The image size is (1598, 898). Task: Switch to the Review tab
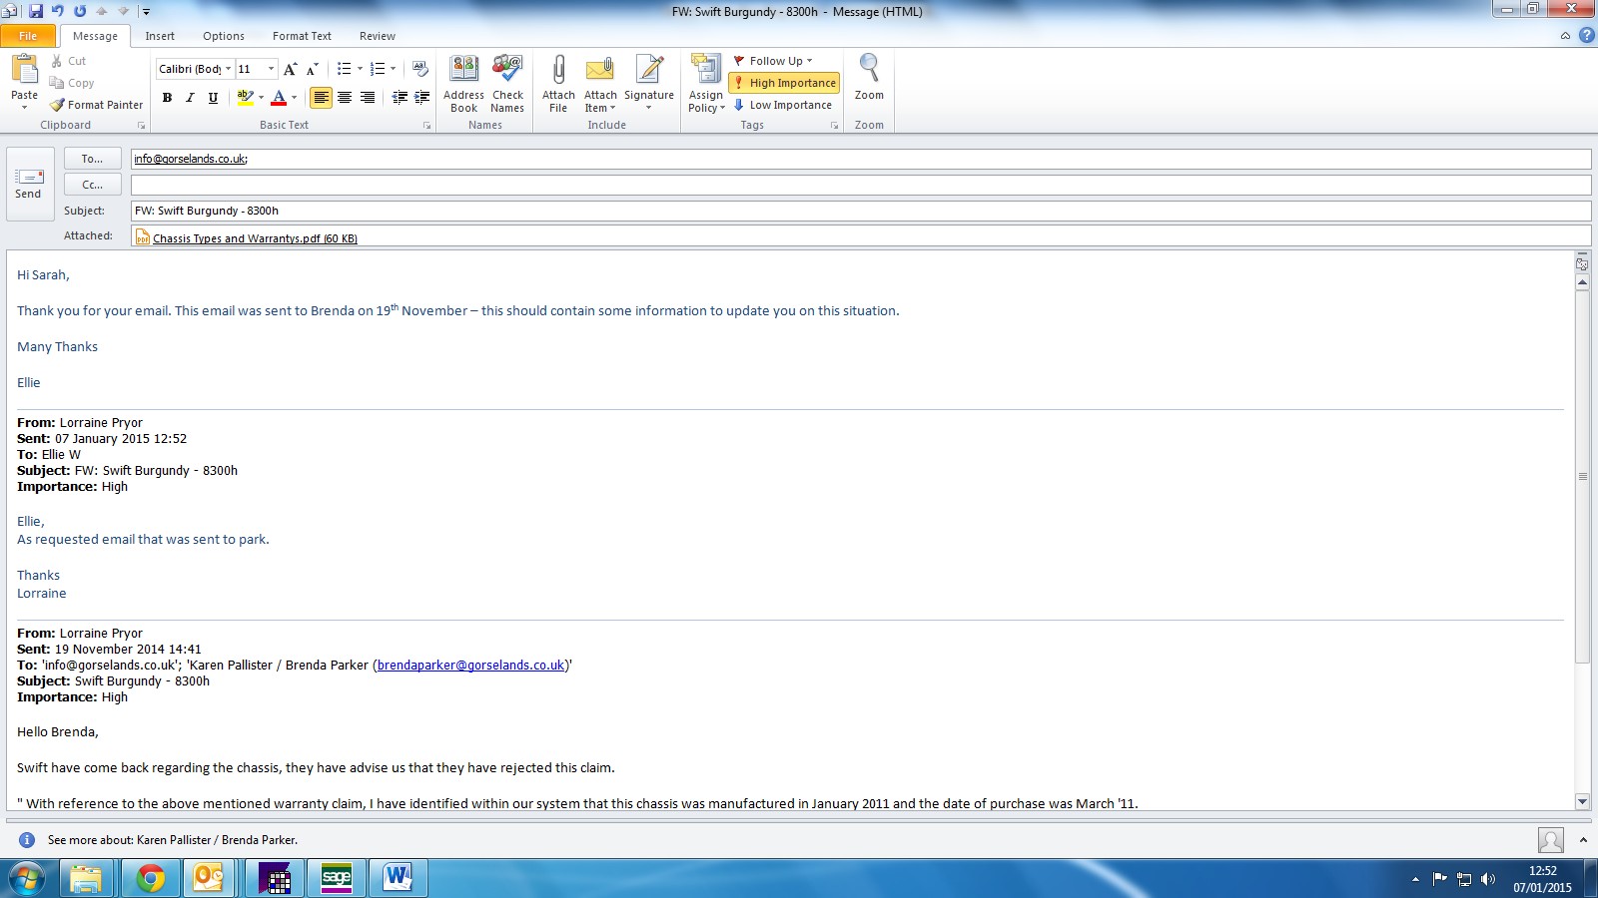pos(378,36)
